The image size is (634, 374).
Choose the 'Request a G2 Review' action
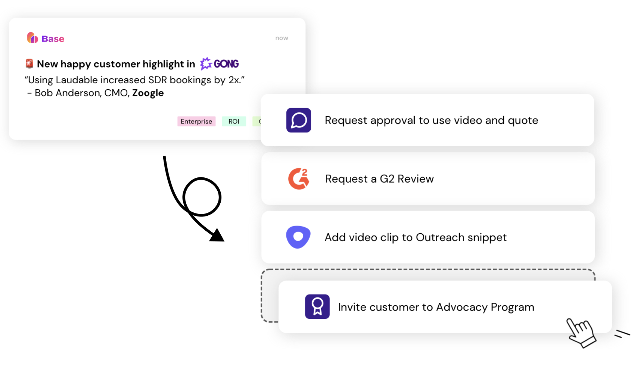coord(379,179)
